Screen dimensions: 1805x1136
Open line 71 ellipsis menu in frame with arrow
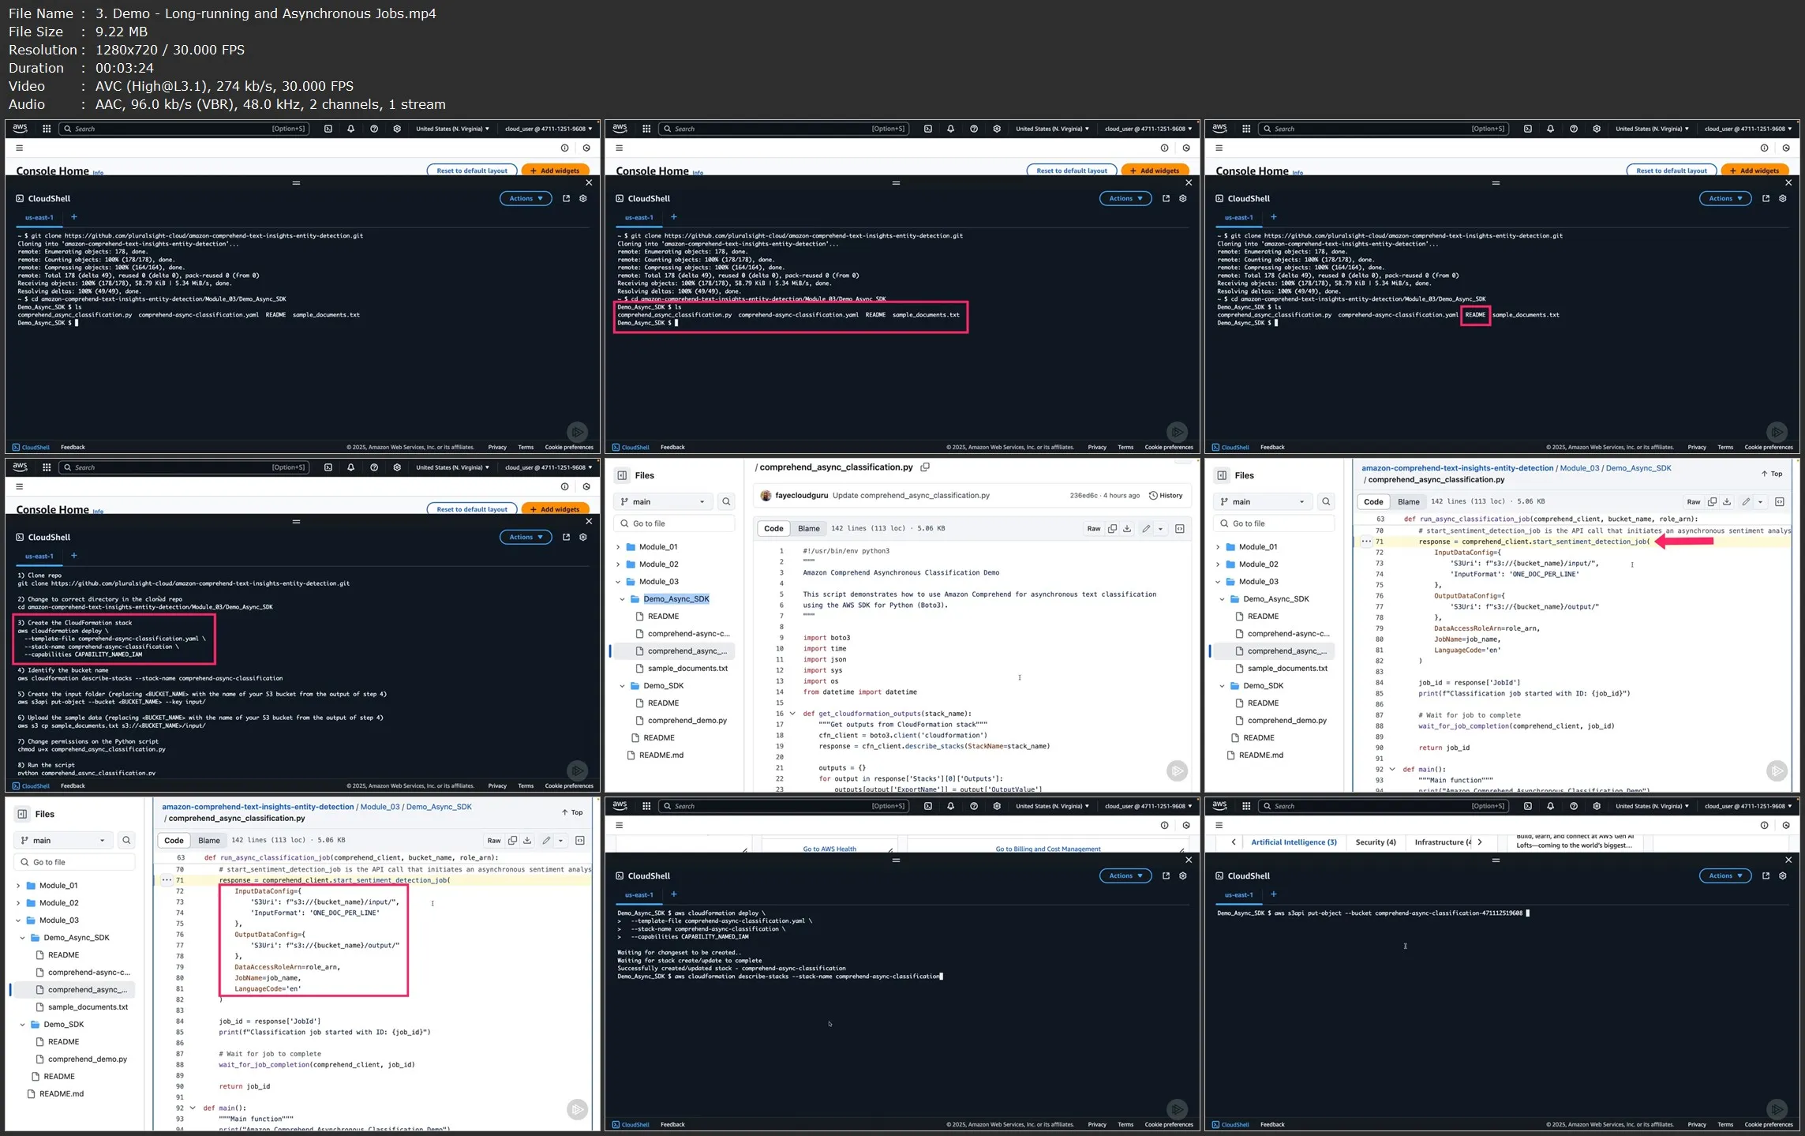pyautogui.click(x=1366, y=542)
